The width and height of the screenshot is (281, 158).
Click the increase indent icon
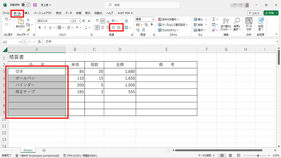pos(119,27)
